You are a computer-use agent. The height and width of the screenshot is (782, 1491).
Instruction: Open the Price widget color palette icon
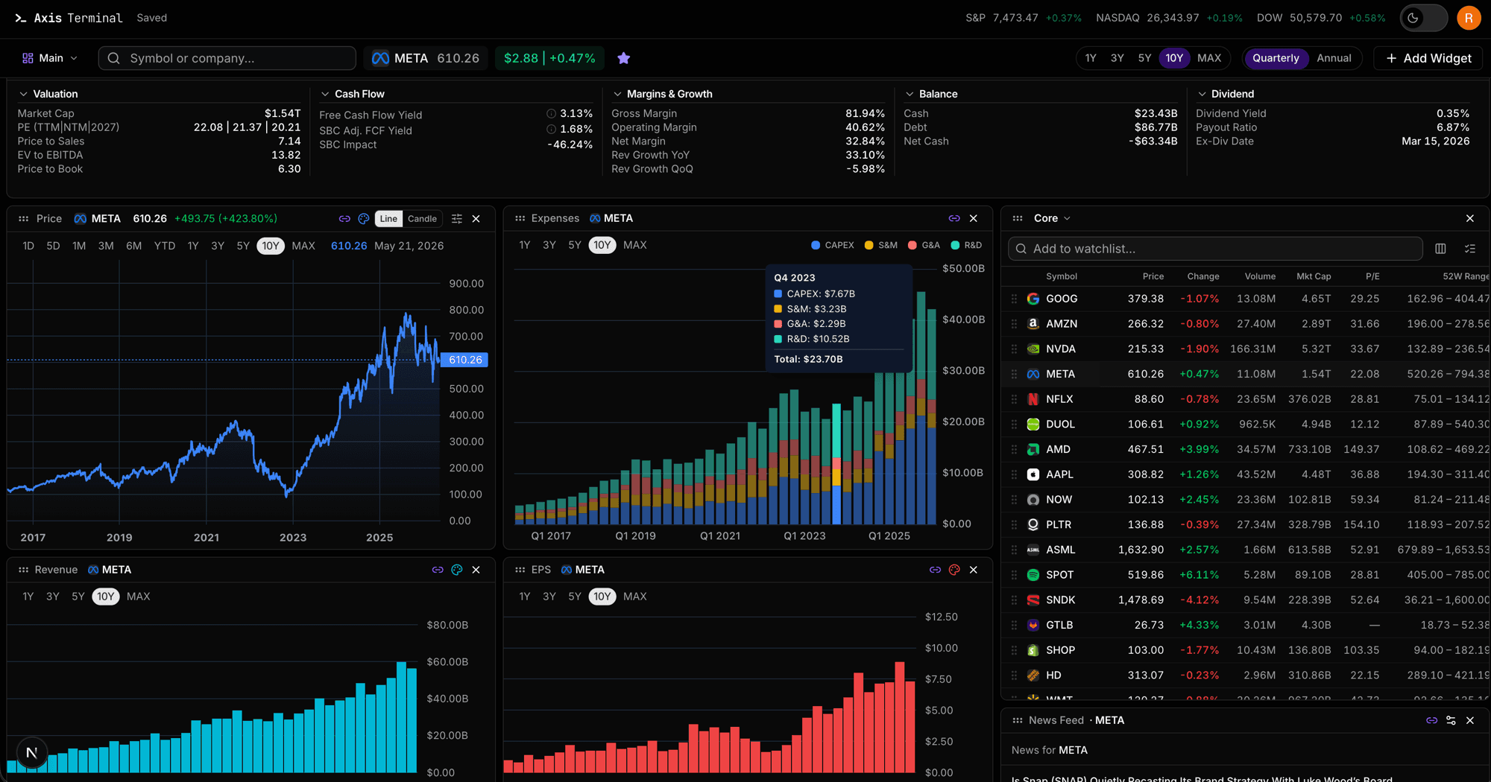coord(364,219)
